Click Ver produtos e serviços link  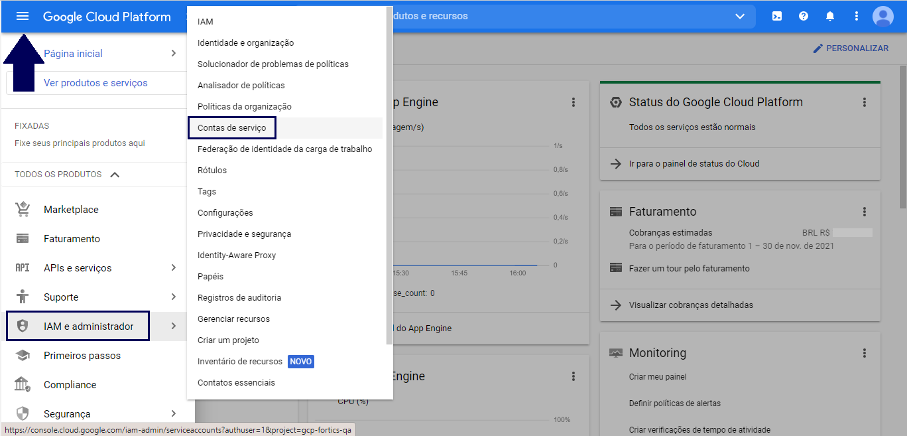click(x=95, y=83)
